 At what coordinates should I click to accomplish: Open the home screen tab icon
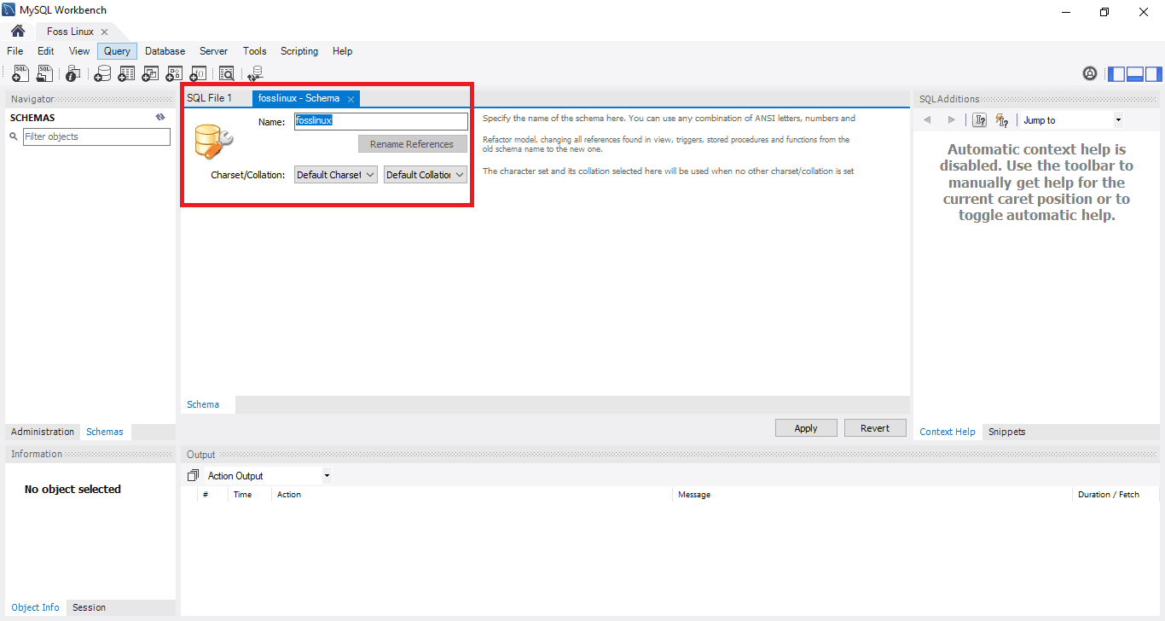pyautogui.click(x=18, y=32)
